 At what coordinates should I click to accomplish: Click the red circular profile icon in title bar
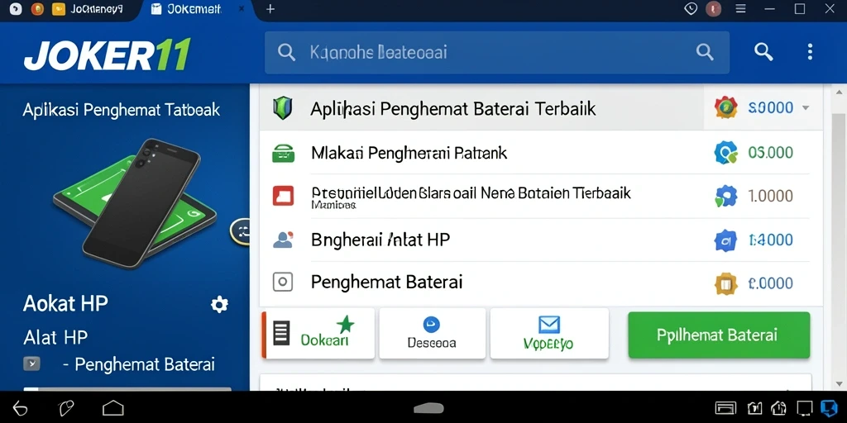714,8
